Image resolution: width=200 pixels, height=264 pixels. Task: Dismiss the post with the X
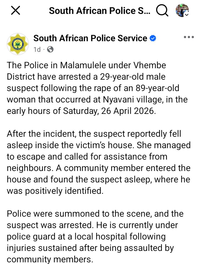point(15,11)
